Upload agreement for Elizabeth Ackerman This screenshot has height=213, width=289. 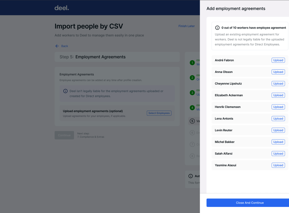pyautogui.click(x=278, y=95)
